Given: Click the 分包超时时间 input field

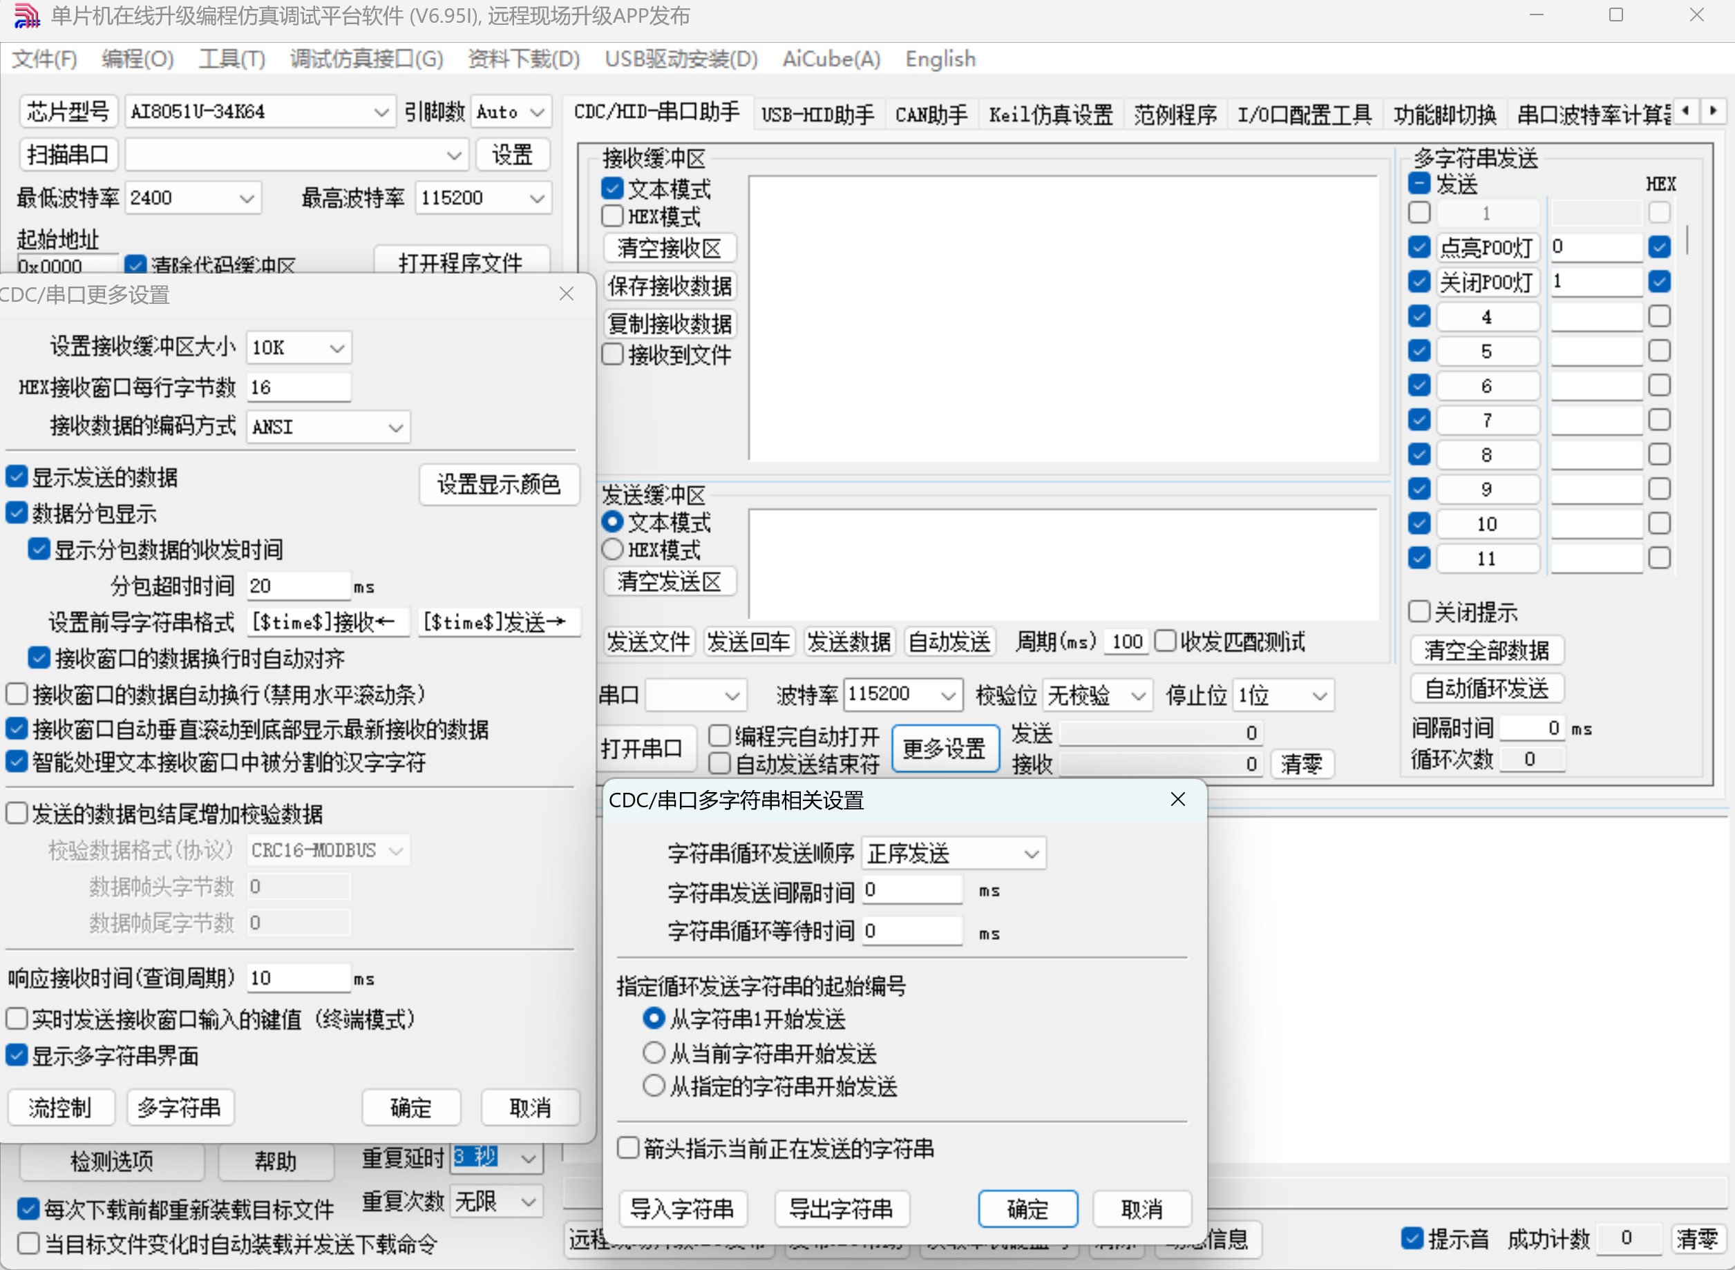Looking at the screenshot, I should 298,586.
